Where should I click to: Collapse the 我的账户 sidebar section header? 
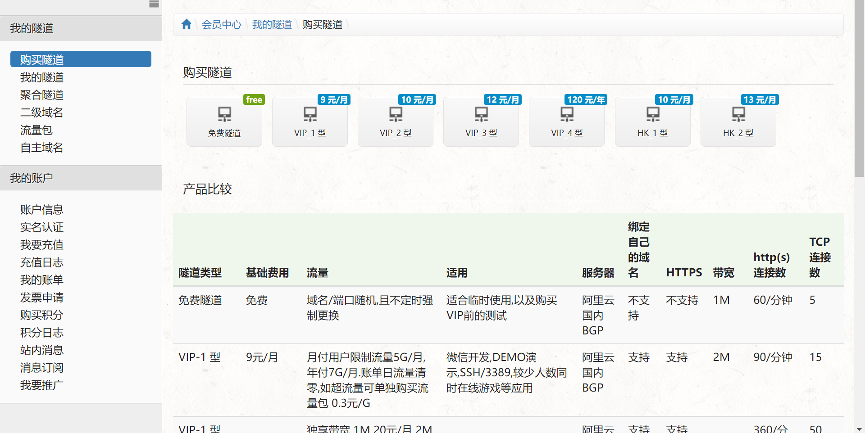pyautogui.click(x=81, y=178)
